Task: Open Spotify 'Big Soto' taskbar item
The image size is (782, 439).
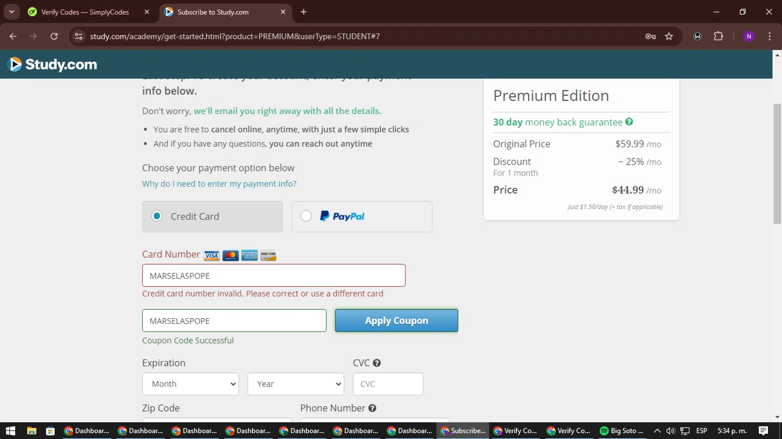Action: point(621,431)
